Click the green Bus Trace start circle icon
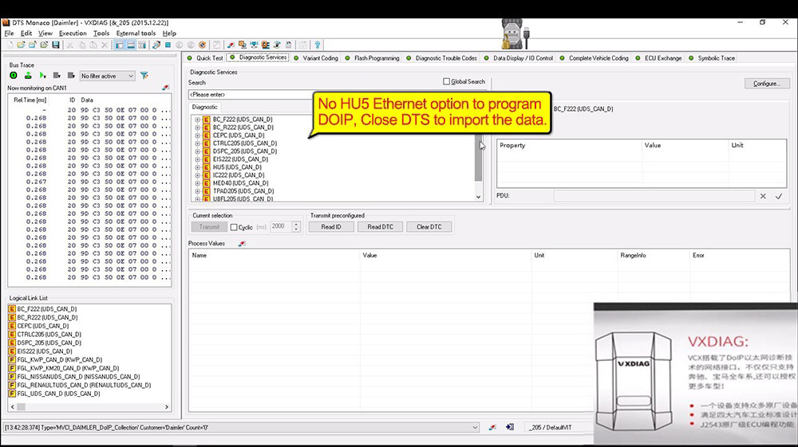 point(14,76)
